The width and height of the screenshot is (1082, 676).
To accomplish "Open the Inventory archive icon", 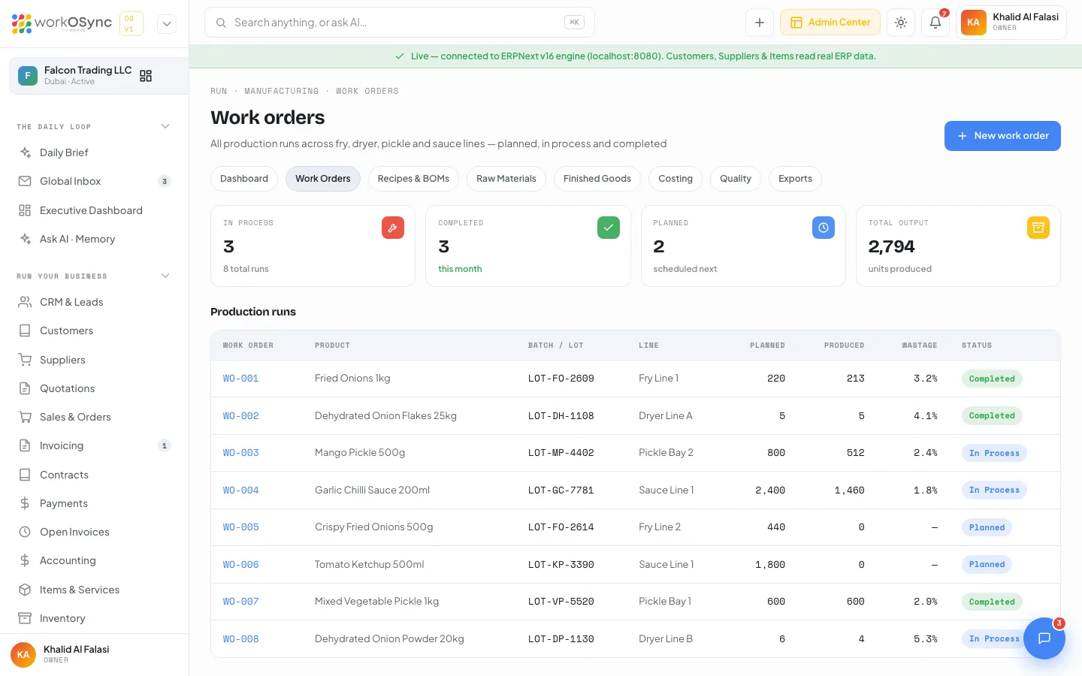I will coord(25,618).
